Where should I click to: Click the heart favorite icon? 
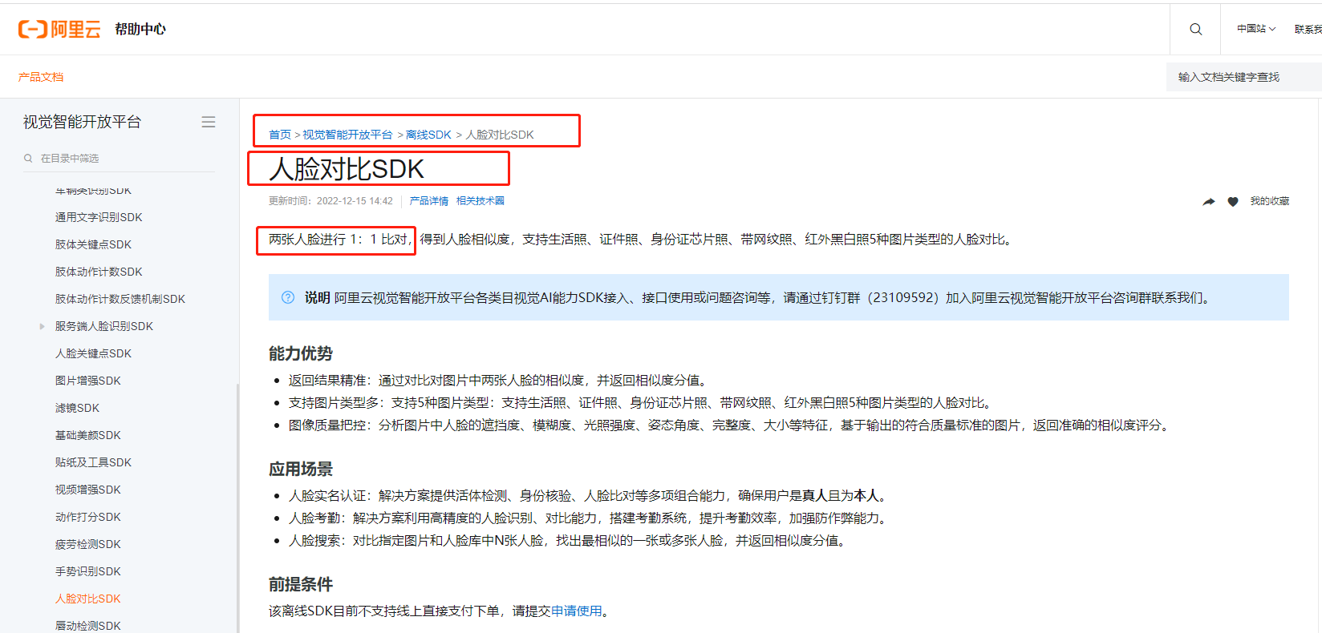point(1233,201)
